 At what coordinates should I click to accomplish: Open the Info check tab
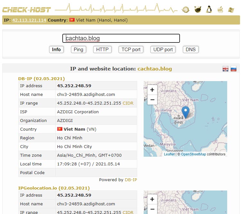[x=56, y=50]
